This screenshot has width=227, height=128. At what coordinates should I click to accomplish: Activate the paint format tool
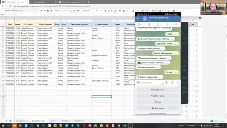point(51,11)
